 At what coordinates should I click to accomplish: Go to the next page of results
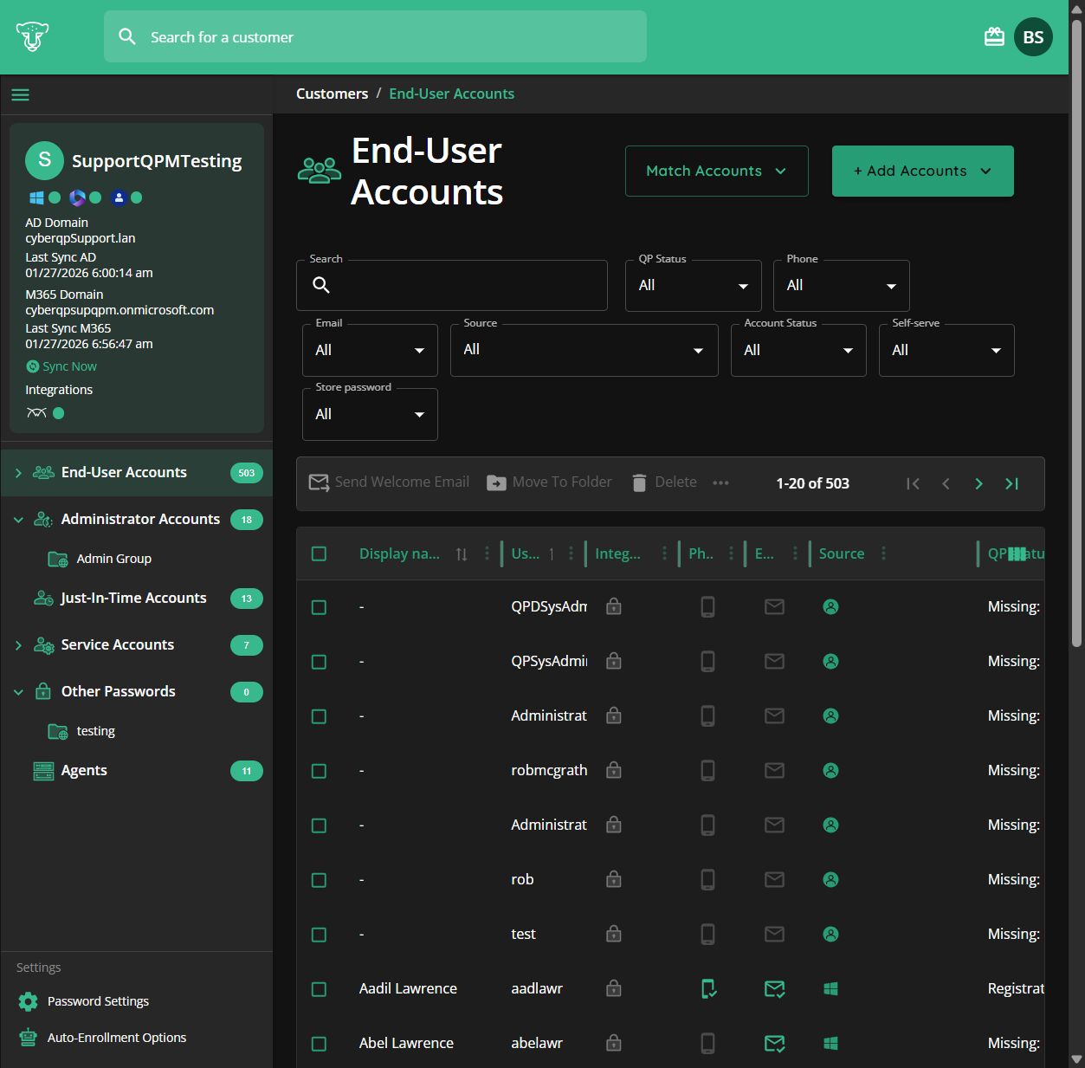pyautogui.click(x=978, y=483)
